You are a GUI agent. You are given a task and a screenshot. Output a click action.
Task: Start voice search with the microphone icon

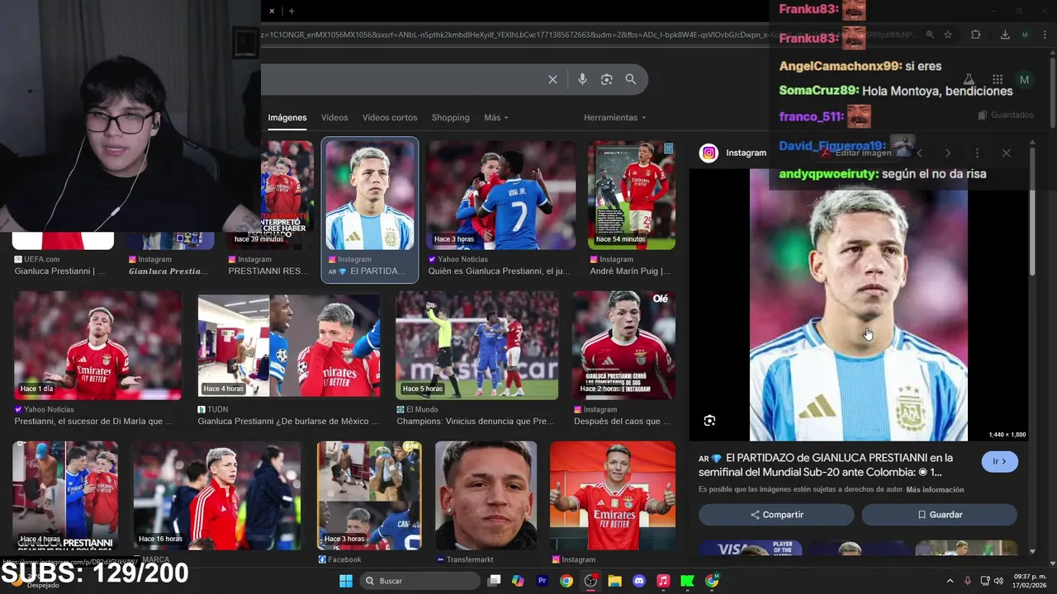(x=582, y=79)
